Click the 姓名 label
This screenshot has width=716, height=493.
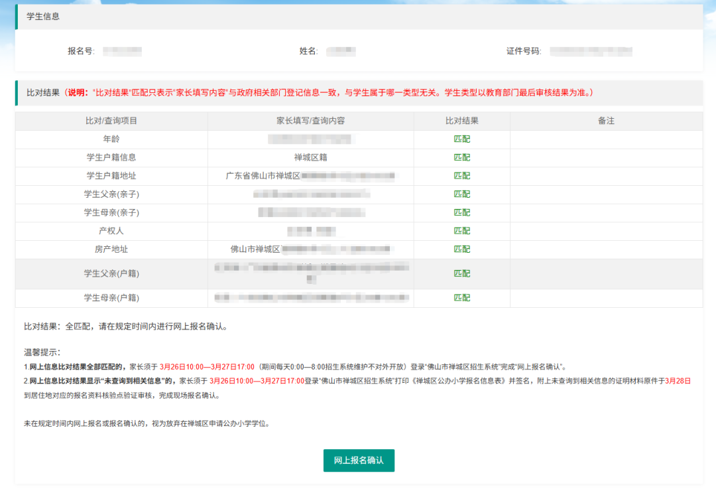coord(309,51)
